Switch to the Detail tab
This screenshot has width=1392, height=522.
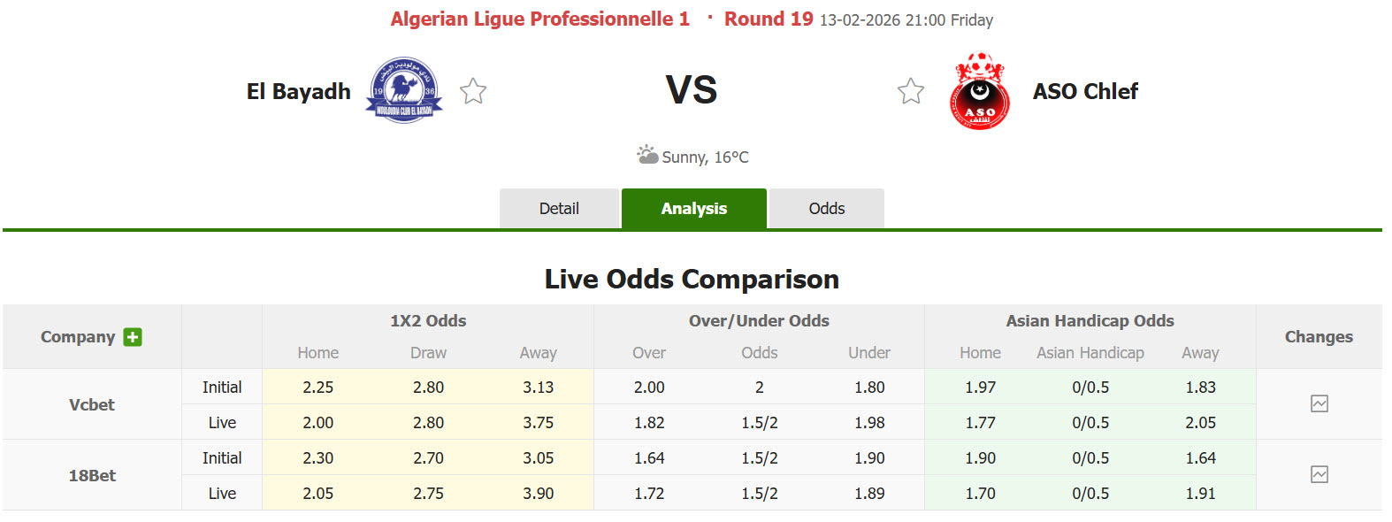coord(559,209)
